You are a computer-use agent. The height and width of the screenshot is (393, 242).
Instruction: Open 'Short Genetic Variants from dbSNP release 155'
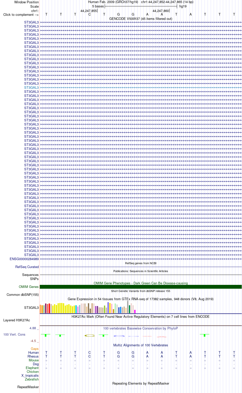141,291
